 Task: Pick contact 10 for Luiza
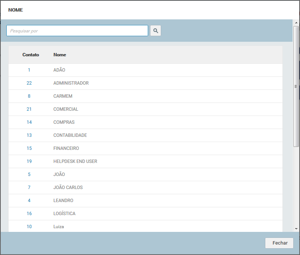(x=29, y=227)
